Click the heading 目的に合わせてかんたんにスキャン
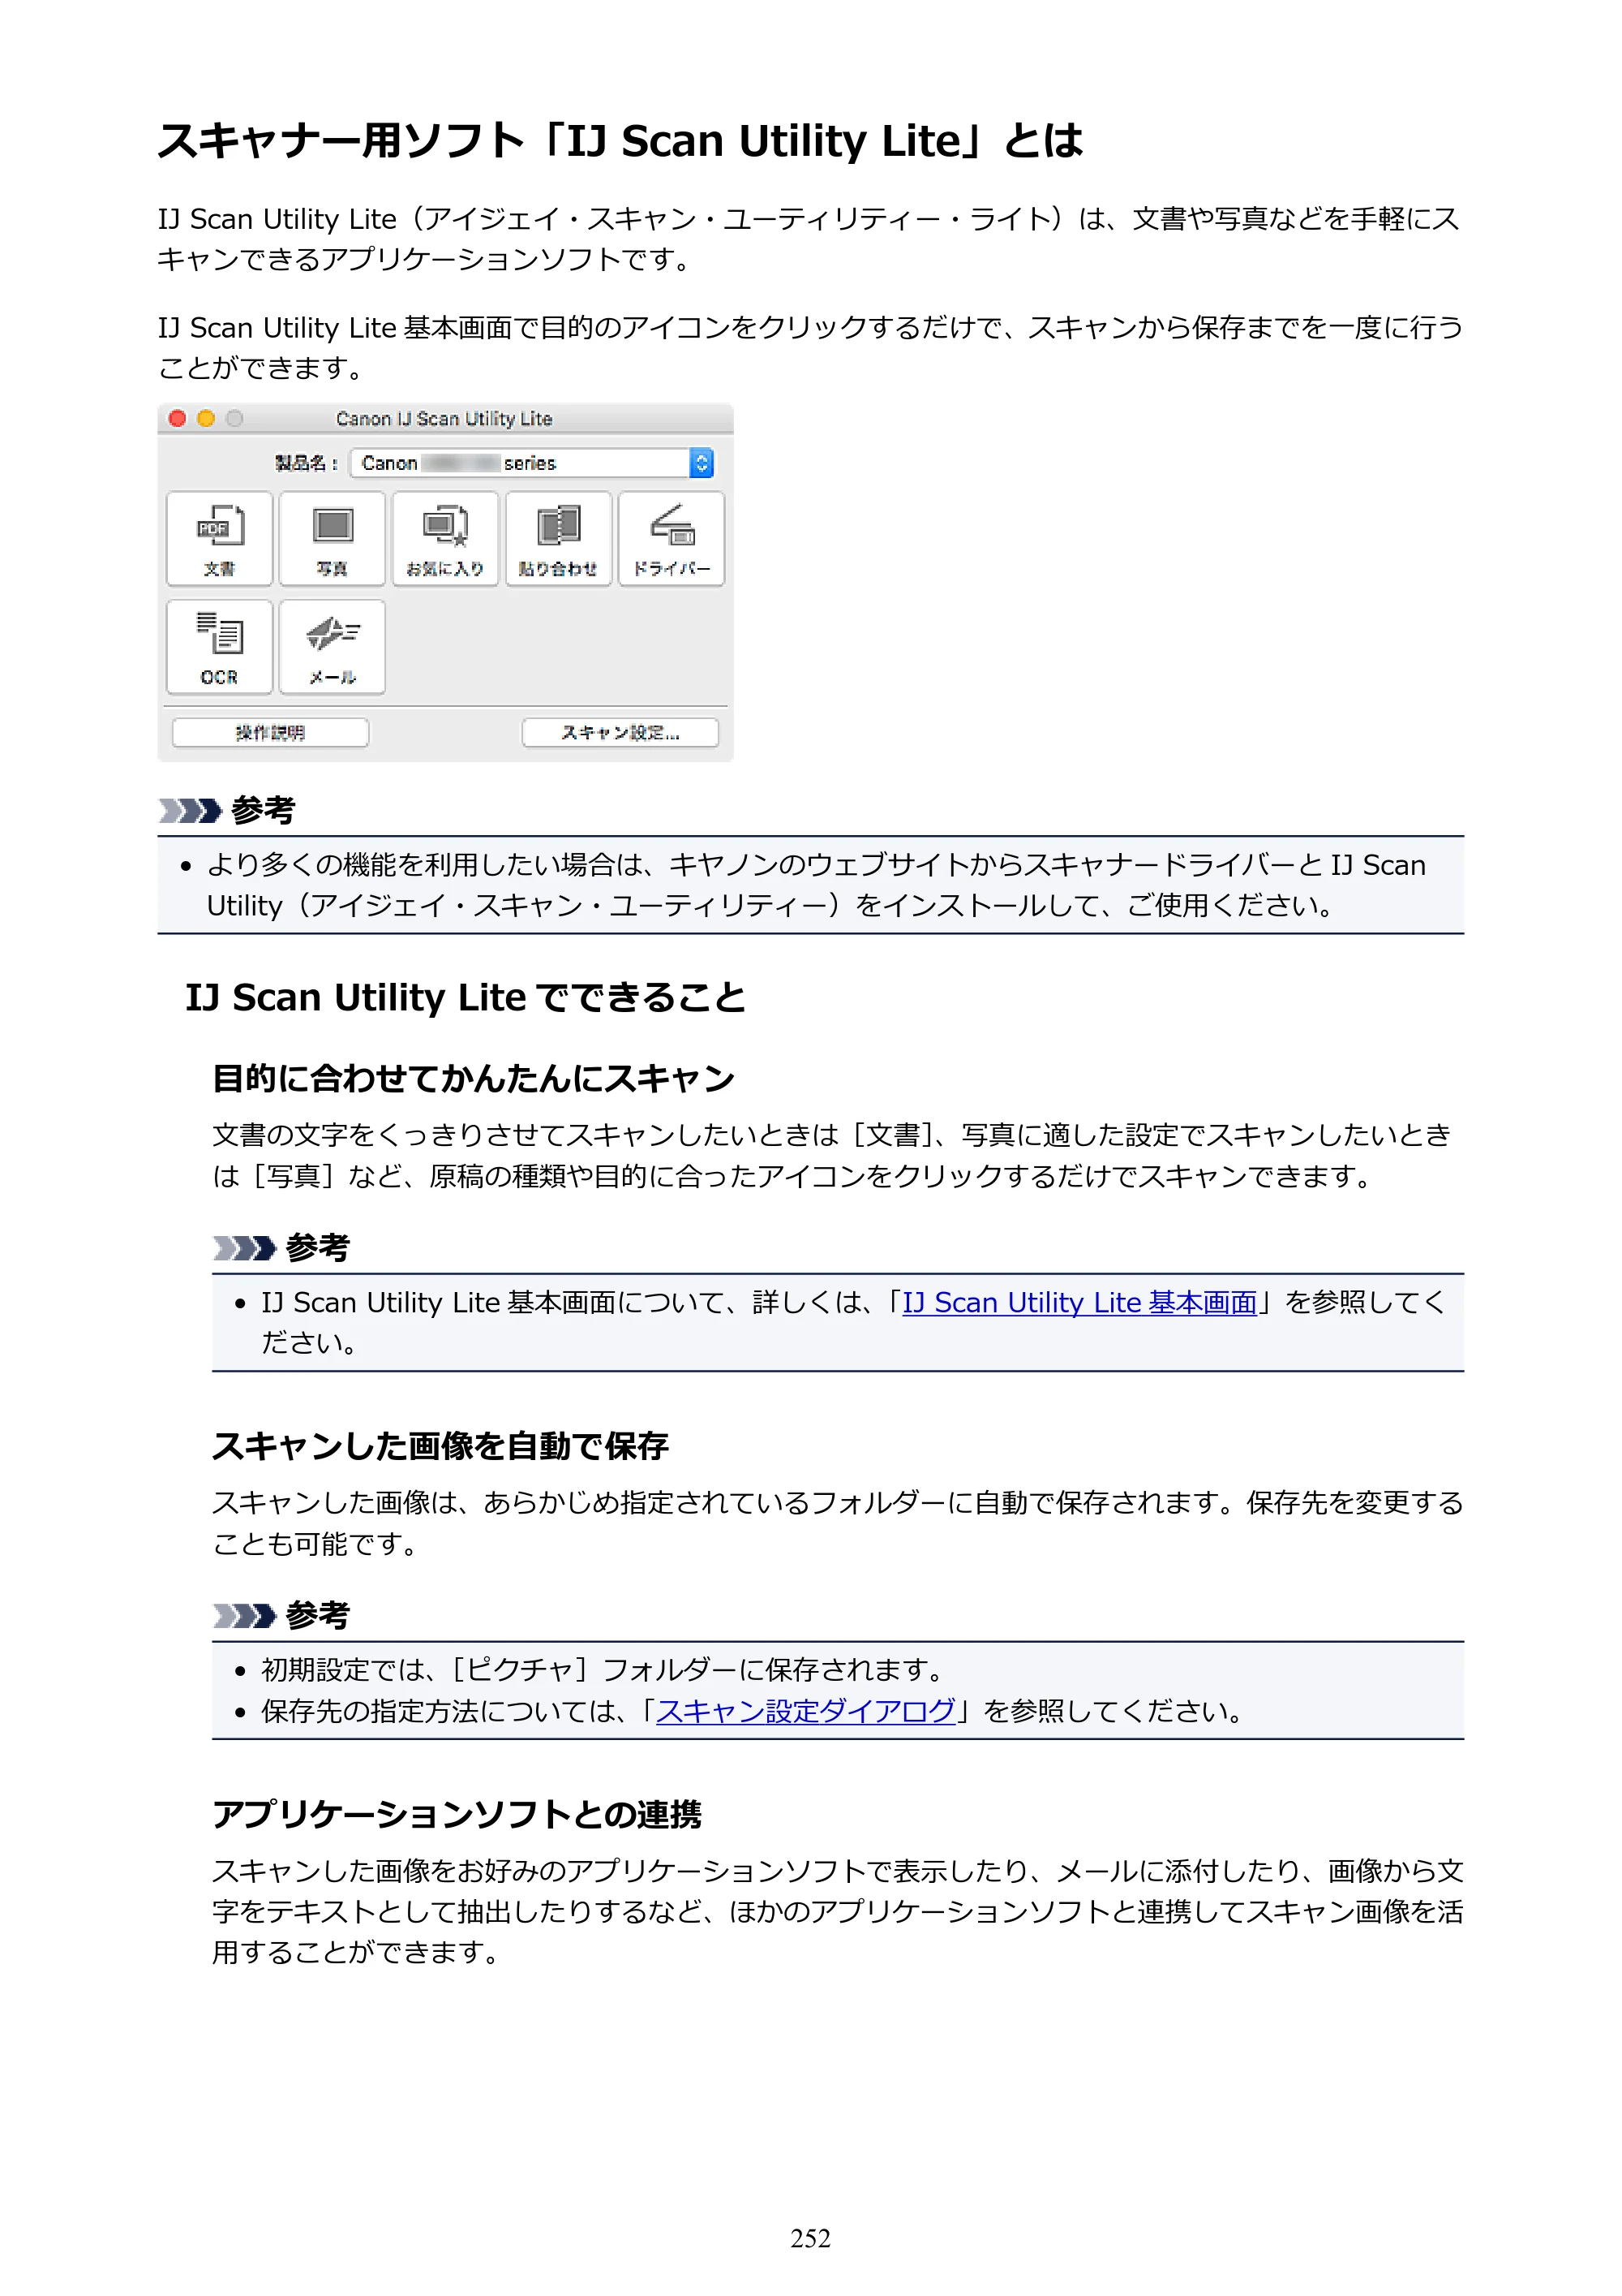 pos(474,1079)
